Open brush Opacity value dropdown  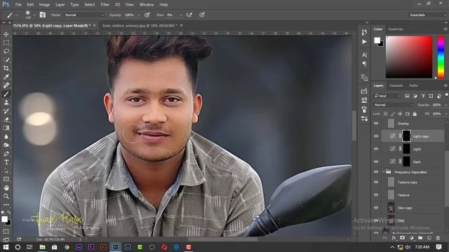[139, 15]
